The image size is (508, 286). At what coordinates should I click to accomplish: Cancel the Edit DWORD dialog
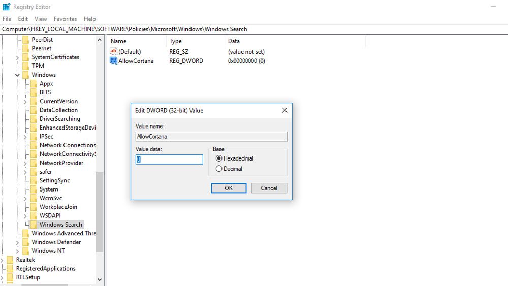click(x=269, y=188)
